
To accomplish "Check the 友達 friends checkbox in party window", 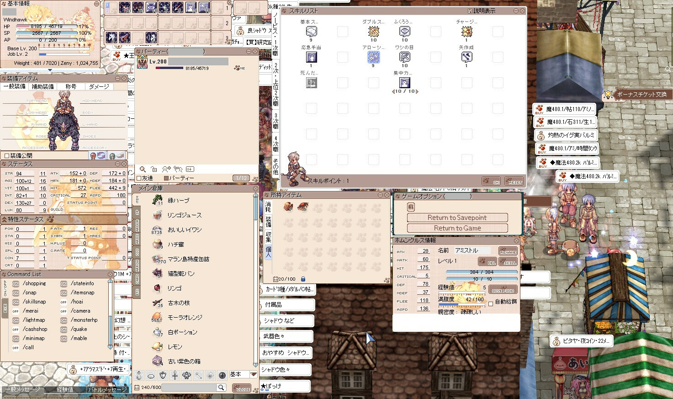I will (x=139, y=178).
